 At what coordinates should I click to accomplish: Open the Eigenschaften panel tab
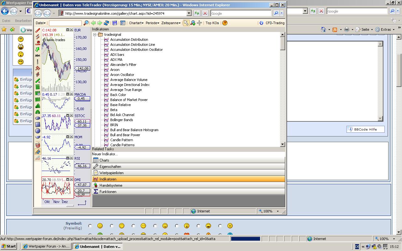pos(110,167)
